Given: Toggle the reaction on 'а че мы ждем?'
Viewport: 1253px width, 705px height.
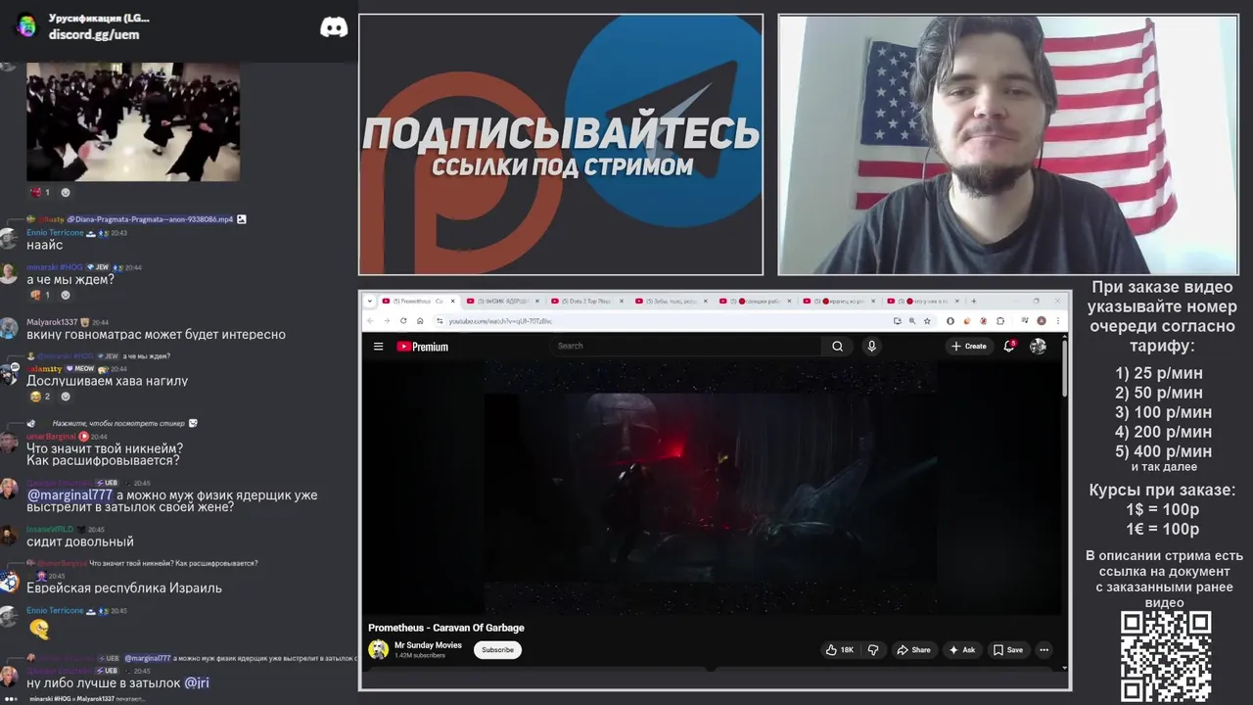Looking at the screenshot, I should [39, 295].
